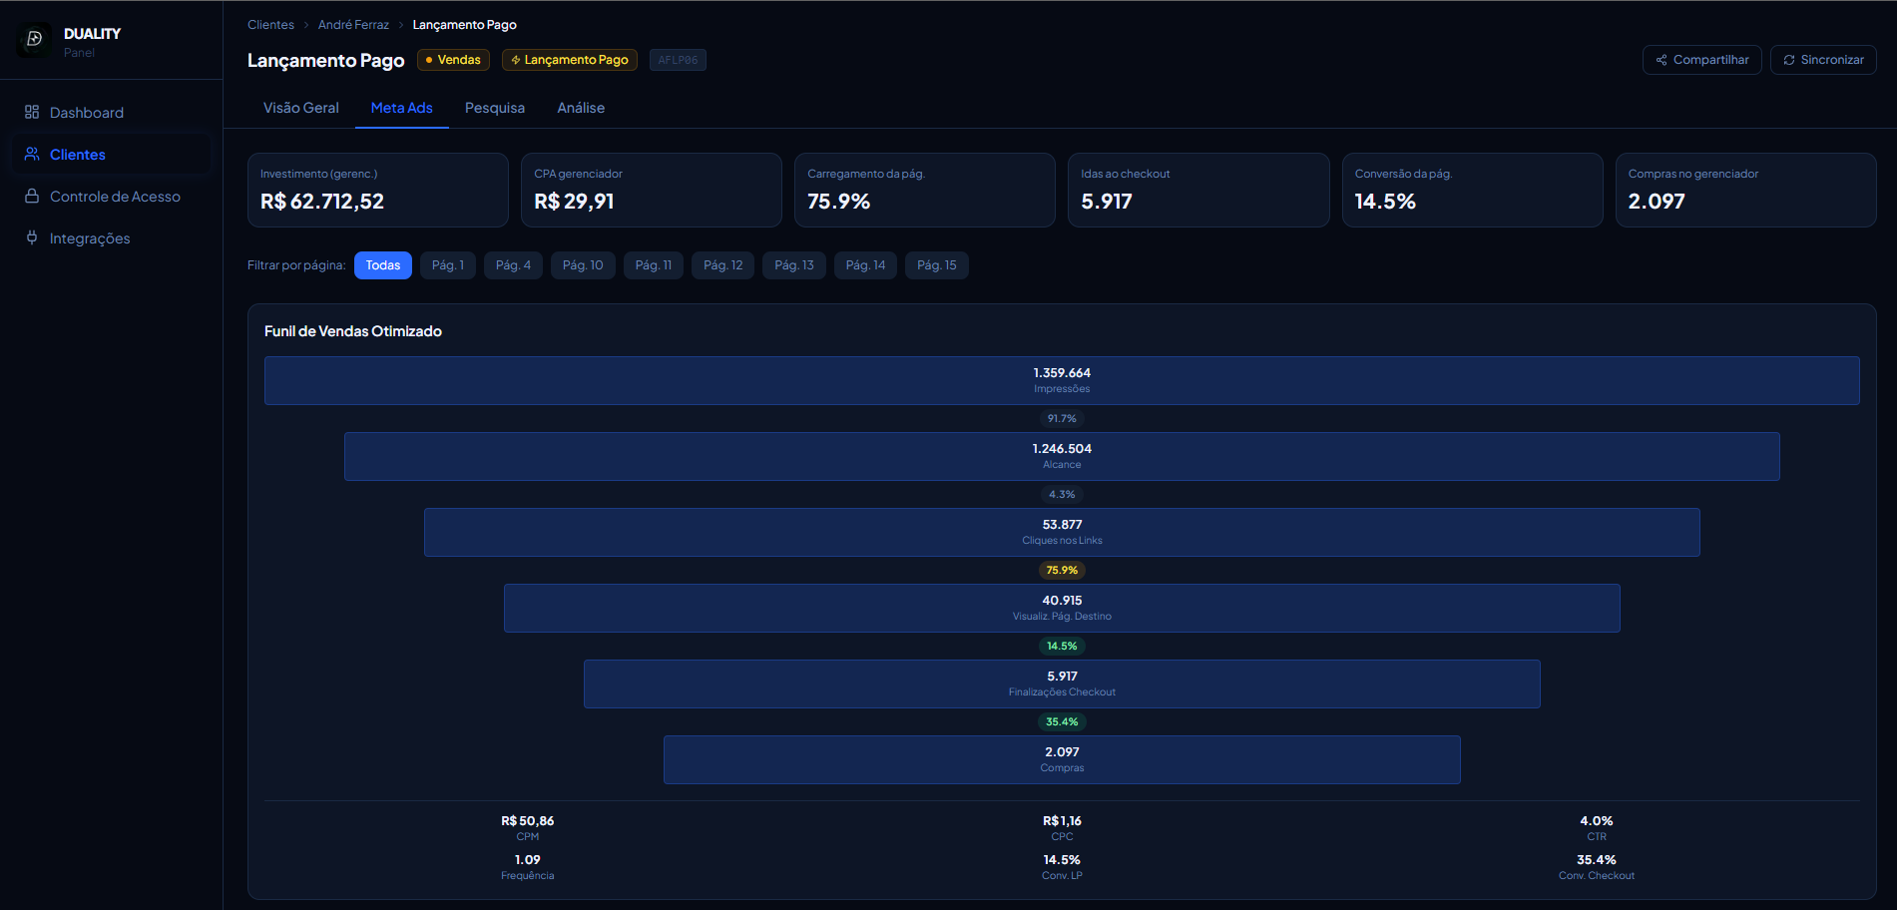This screenshot has width=1897, height=910.
Task: Open Dashboard in the sidebar
Action: point(112,113)
